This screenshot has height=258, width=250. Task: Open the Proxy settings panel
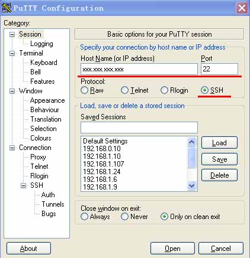[x=38, y=157]
